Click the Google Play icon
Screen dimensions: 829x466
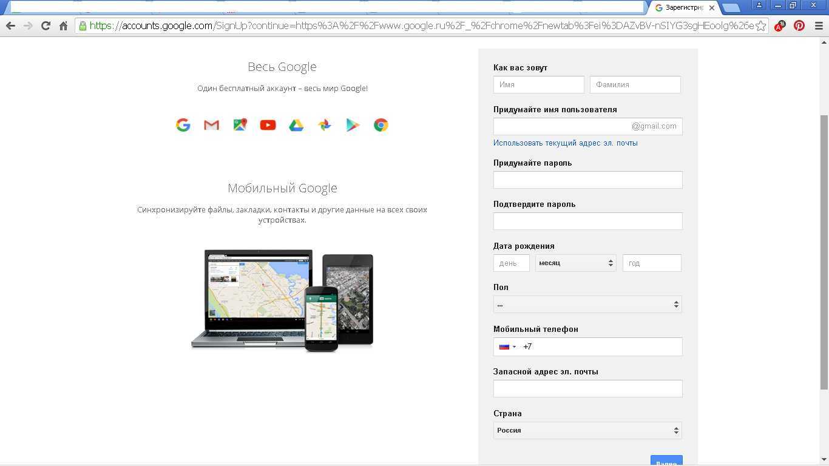tap(353, 125)
